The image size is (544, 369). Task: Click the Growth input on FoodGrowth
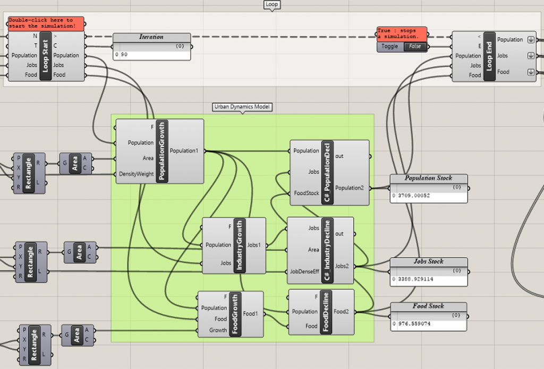[x=218, y=330]
